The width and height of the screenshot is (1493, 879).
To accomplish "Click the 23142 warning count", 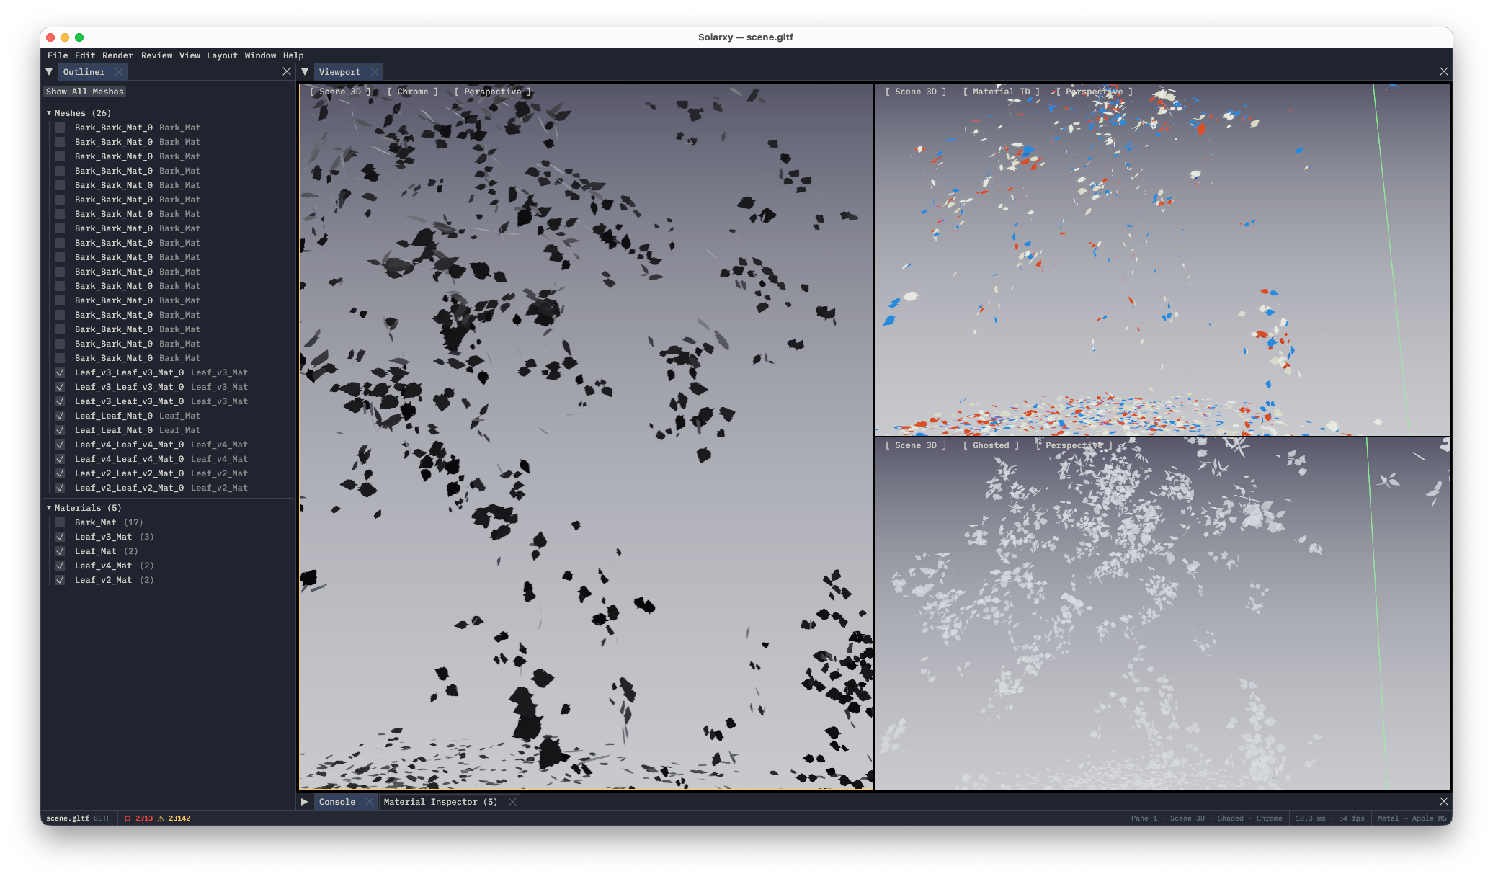I will [x=179, y=818].
